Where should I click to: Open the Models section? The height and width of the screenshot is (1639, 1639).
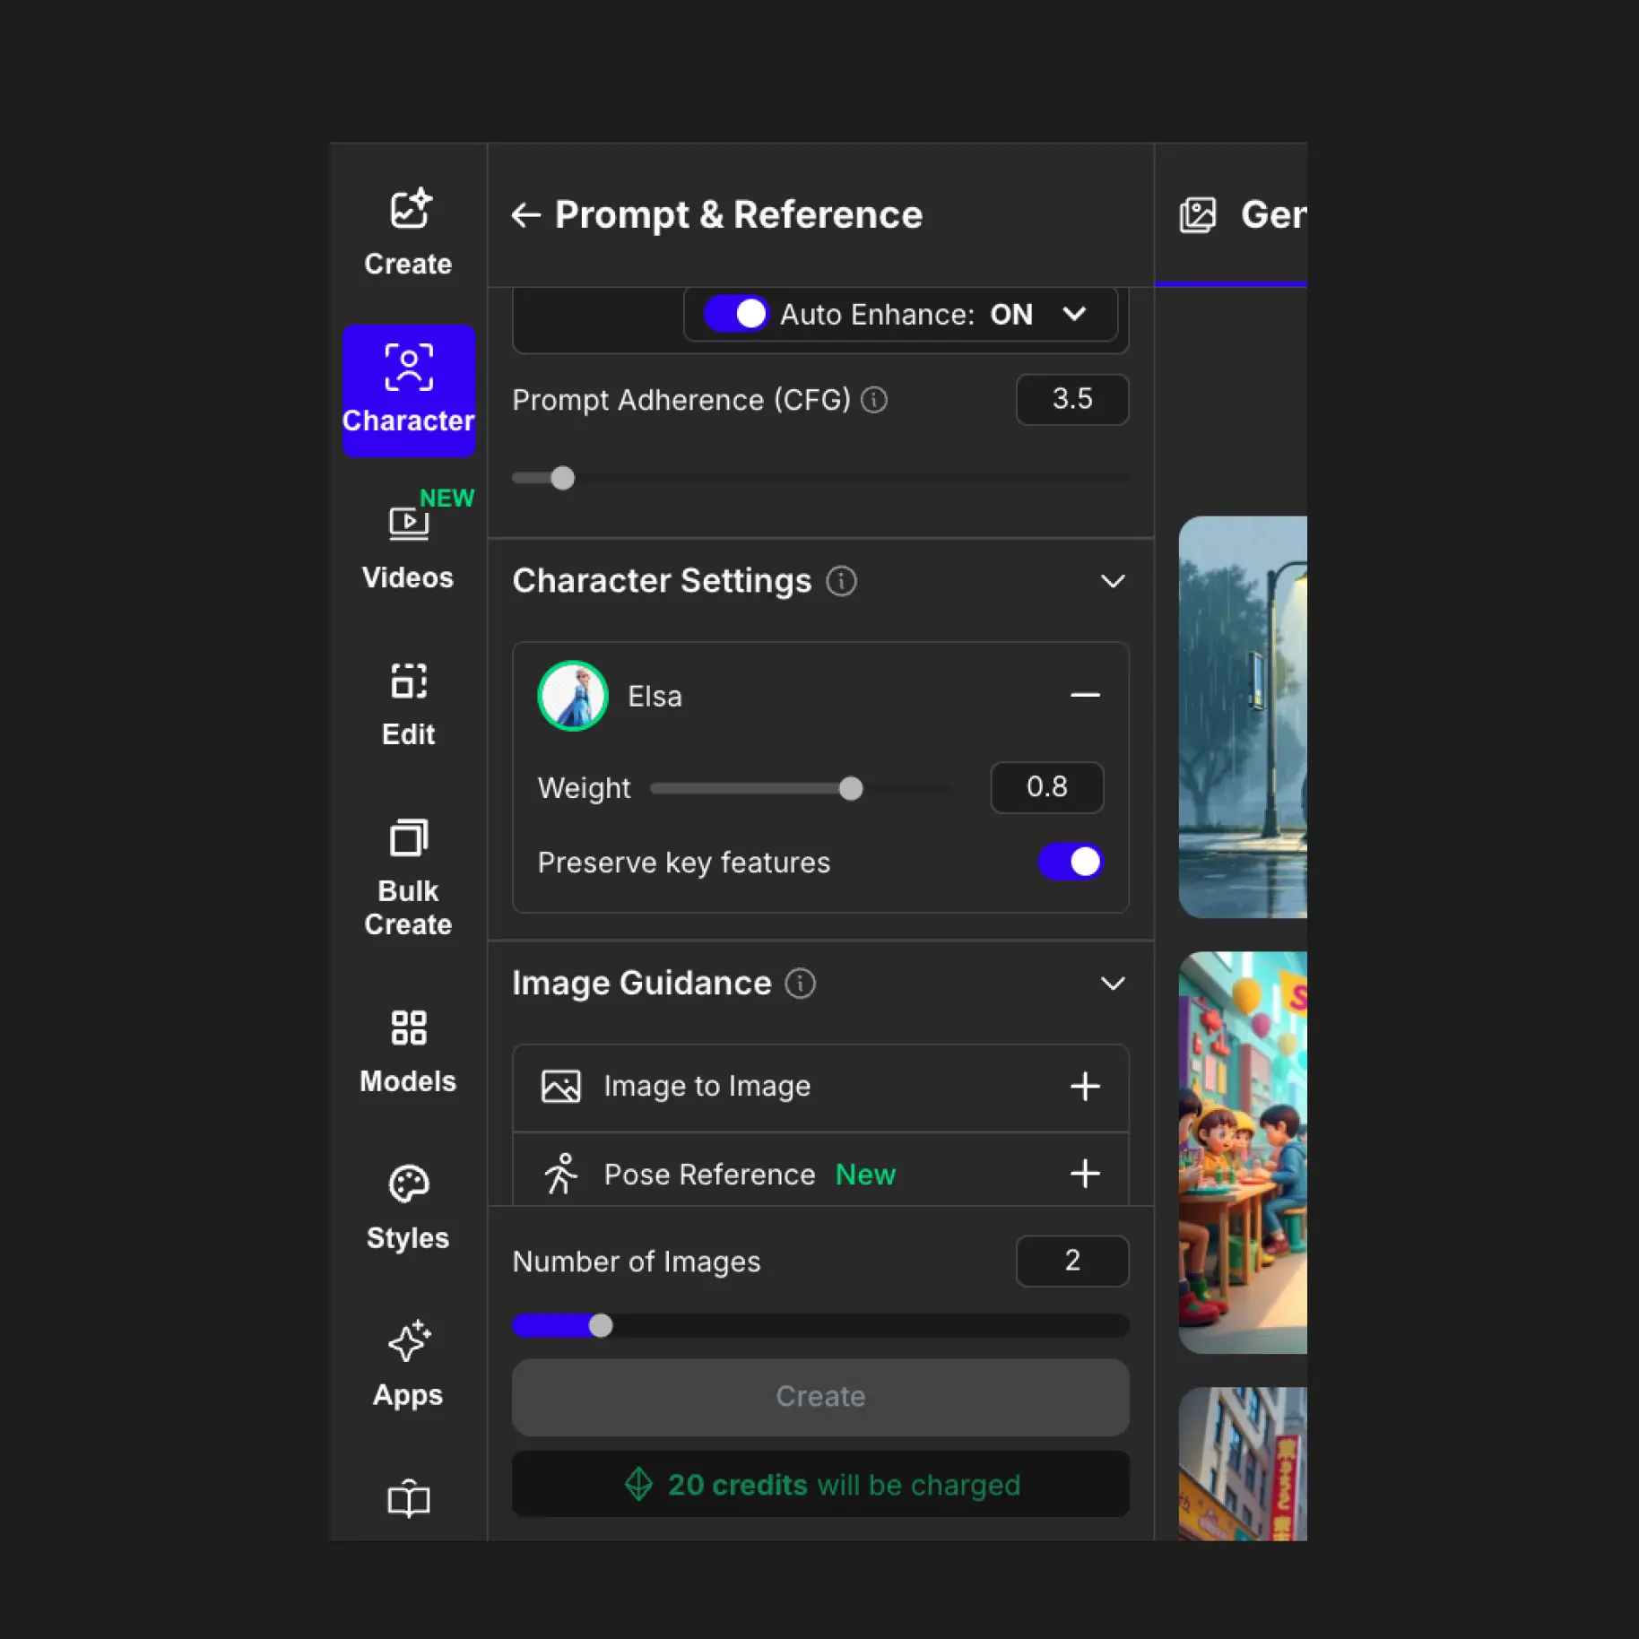pyautogui.click(x=408, y=1051)
